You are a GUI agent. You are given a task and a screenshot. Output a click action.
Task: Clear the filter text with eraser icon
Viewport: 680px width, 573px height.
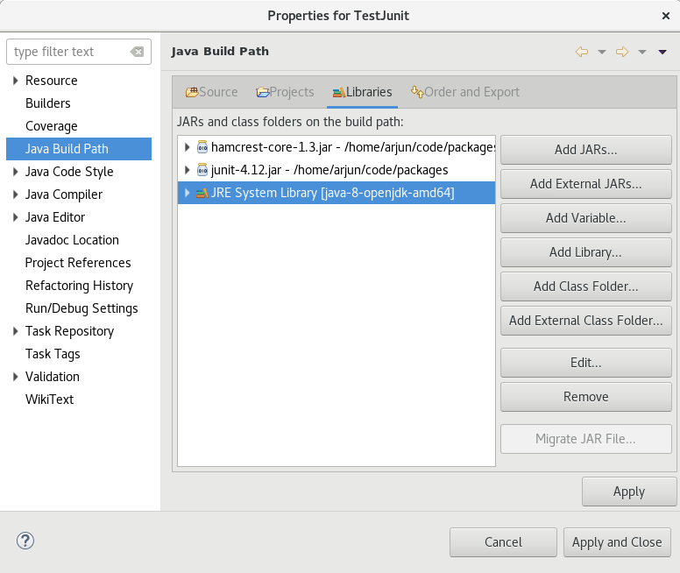pos(137,52)
